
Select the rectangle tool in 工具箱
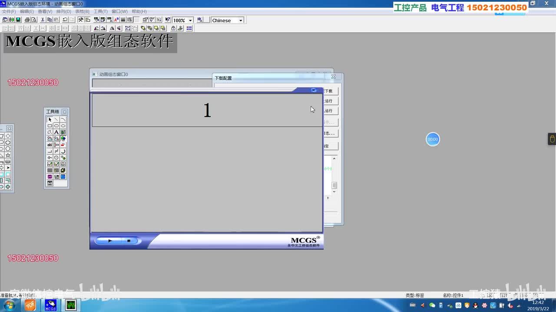(50, 126)
